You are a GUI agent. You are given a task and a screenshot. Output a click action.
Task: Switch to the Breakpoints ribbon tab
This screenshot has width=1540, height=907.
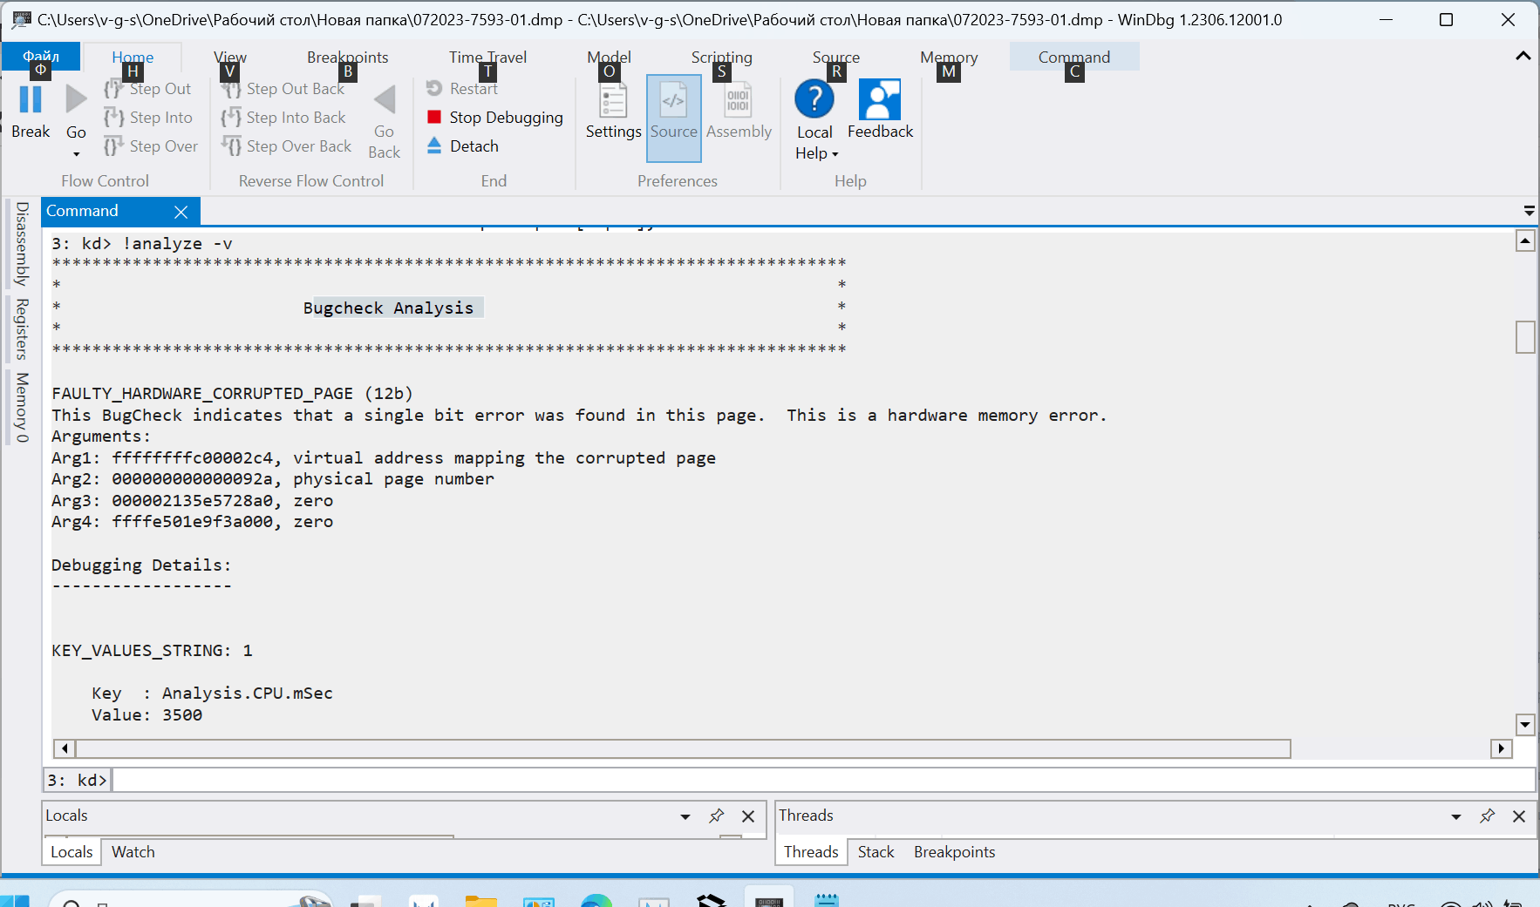[348, 58]
